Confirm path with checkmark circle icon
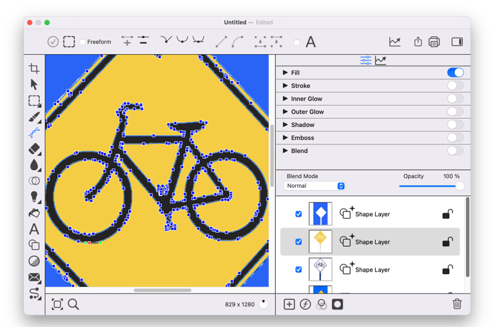 point(53,42)
